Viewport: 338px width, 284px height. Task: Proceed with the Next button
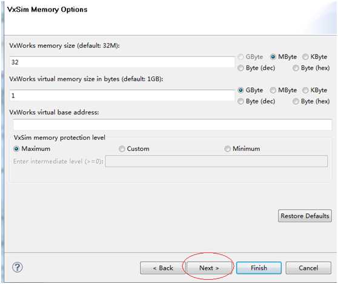(209, 268)
